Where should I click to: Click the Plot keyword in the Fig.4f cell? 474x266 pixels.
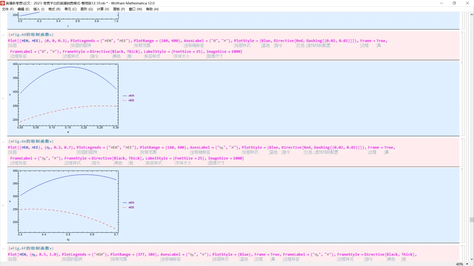(13, 255)
